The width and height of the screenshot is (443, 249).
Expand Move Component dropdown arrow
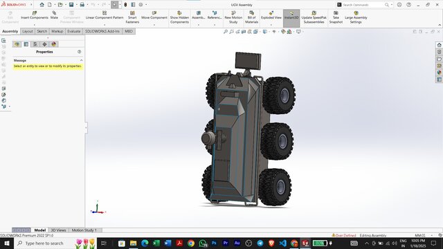(x=154, y=25)
